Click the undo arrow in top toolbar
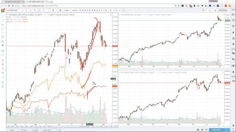 117,10
